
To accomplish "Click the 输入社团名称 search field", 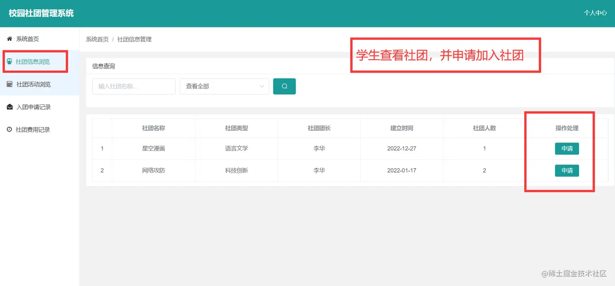I will (x=134, y=86).
